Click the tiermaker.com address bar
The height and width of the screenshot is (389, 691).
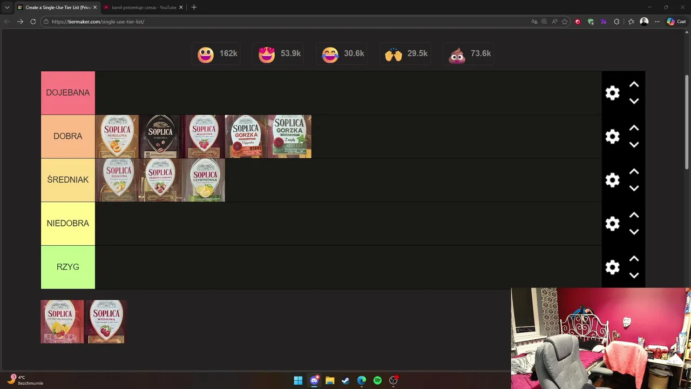[286, 22]
